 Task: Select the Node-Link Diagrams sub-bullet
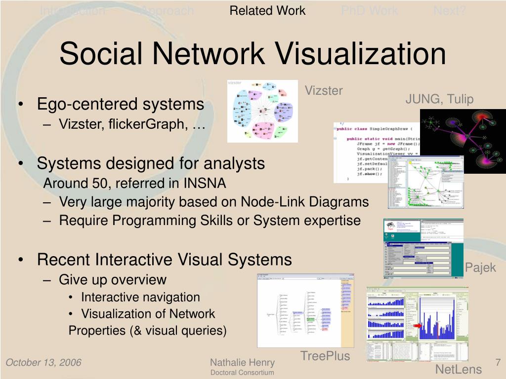(x=213, y=202)
